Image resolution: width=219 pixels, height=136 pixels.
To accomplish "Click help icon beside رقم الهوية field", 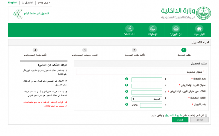I will [126, 79].
